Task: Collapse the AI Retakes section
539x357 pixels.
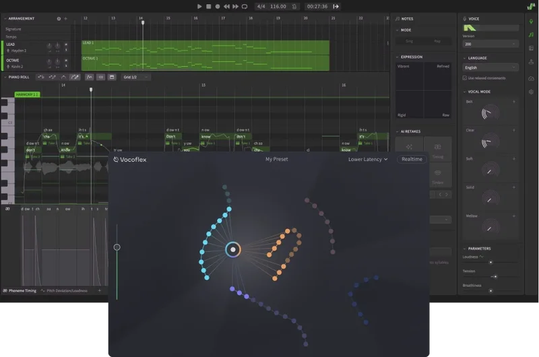Action: [x=398, y=131]
